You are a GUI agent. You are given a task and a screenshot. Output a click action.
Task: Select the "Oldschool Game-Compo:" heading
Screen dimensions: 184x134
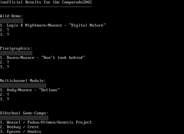pyautogui.click(x=24, y=113)
